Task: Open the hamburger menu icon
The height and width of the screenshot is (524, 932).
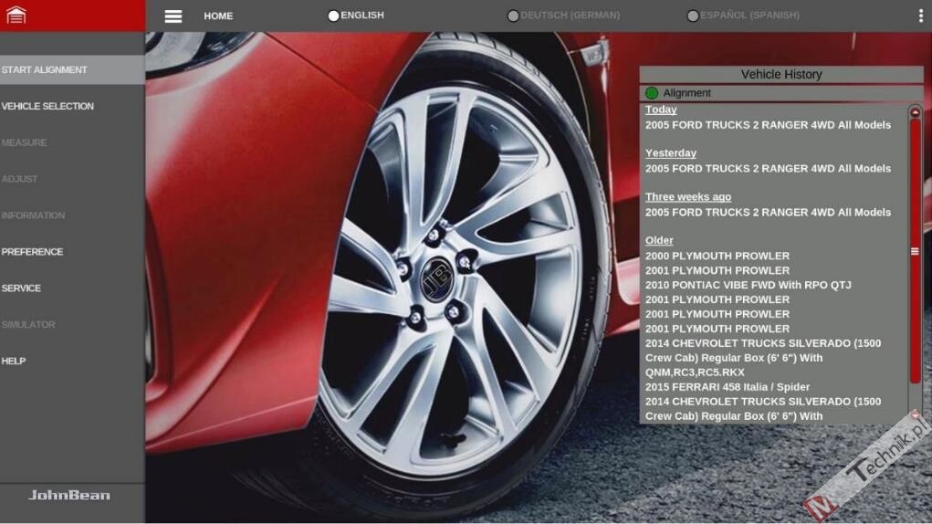Action: [173, 16]
